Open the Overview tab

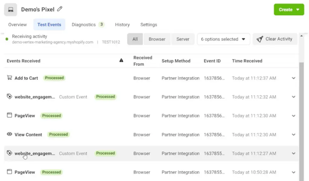click(x=18, y=25)
